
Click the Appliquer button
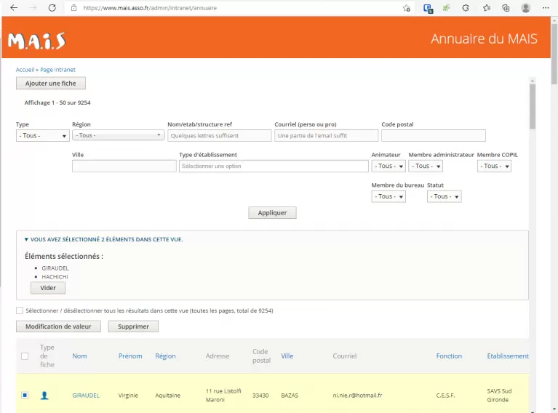tap(272, 213)
